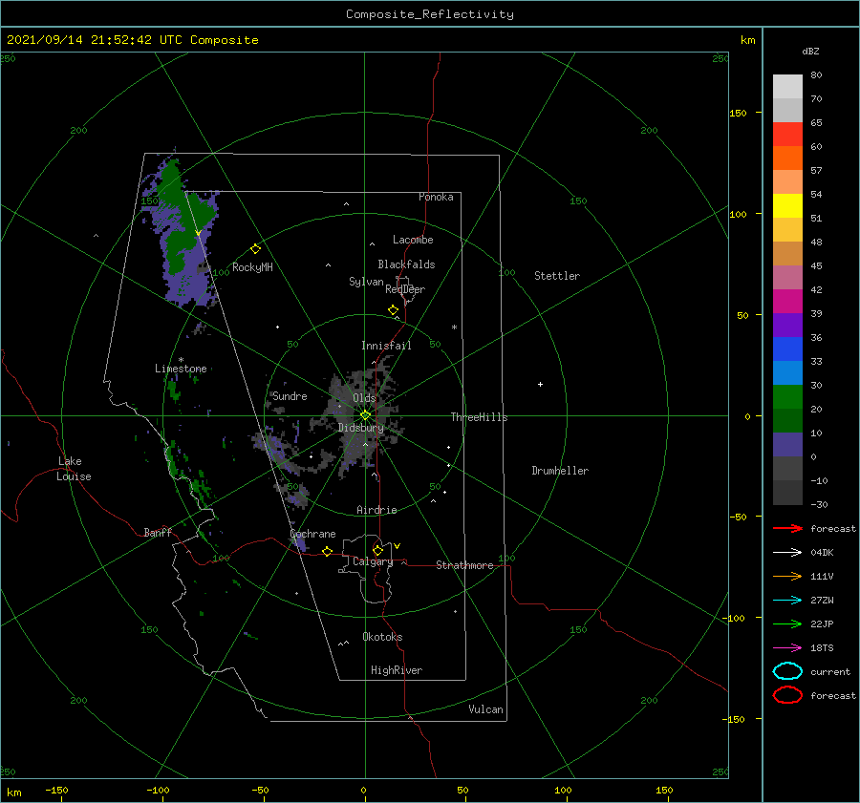Click the RedDeer city label
This screenshot has height=803, width=860.
pos(405,289)
